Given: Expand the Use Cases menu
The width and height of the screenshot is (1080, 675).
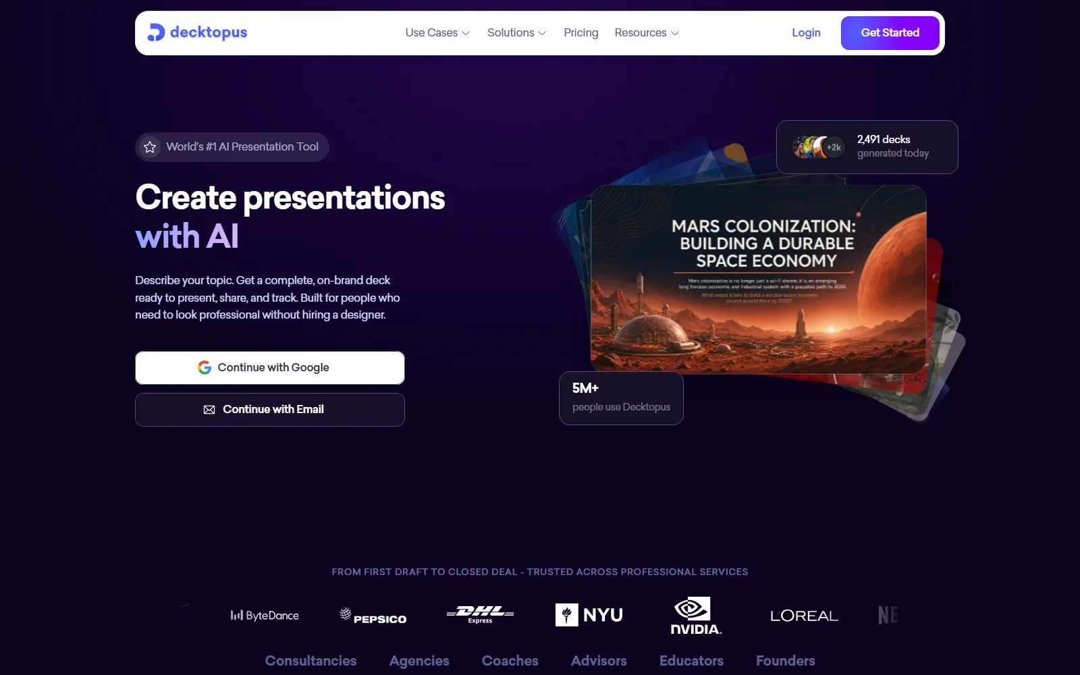Looking at the screenshot, I should (437, 33).
